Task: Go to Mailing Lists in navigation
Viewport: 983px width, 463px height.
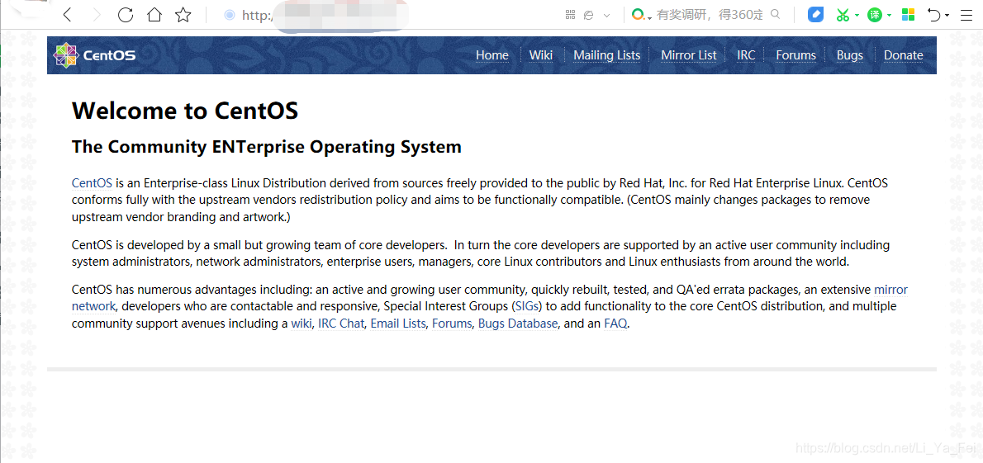Action: click(x=607, y=55)
